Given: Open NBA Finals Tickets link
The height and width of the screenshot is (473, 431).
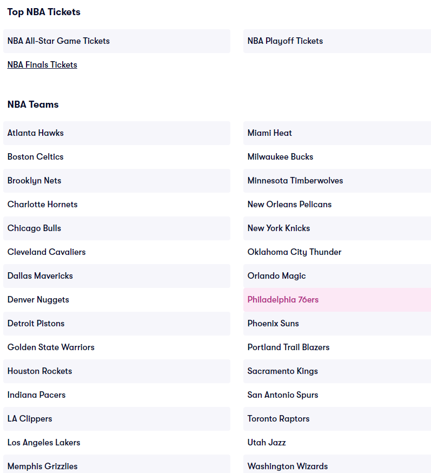Looking at the screenshot, I should 42,65.
